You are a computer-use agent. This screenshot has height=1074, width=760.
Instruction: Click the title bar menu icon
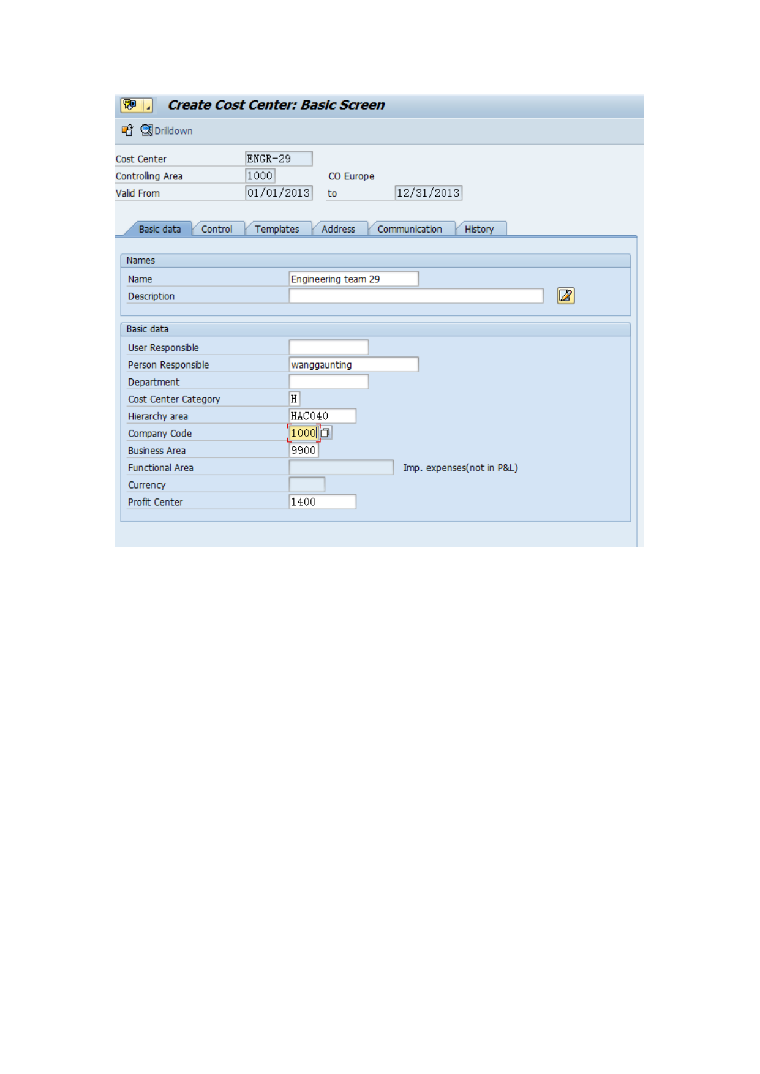point(130,105)
